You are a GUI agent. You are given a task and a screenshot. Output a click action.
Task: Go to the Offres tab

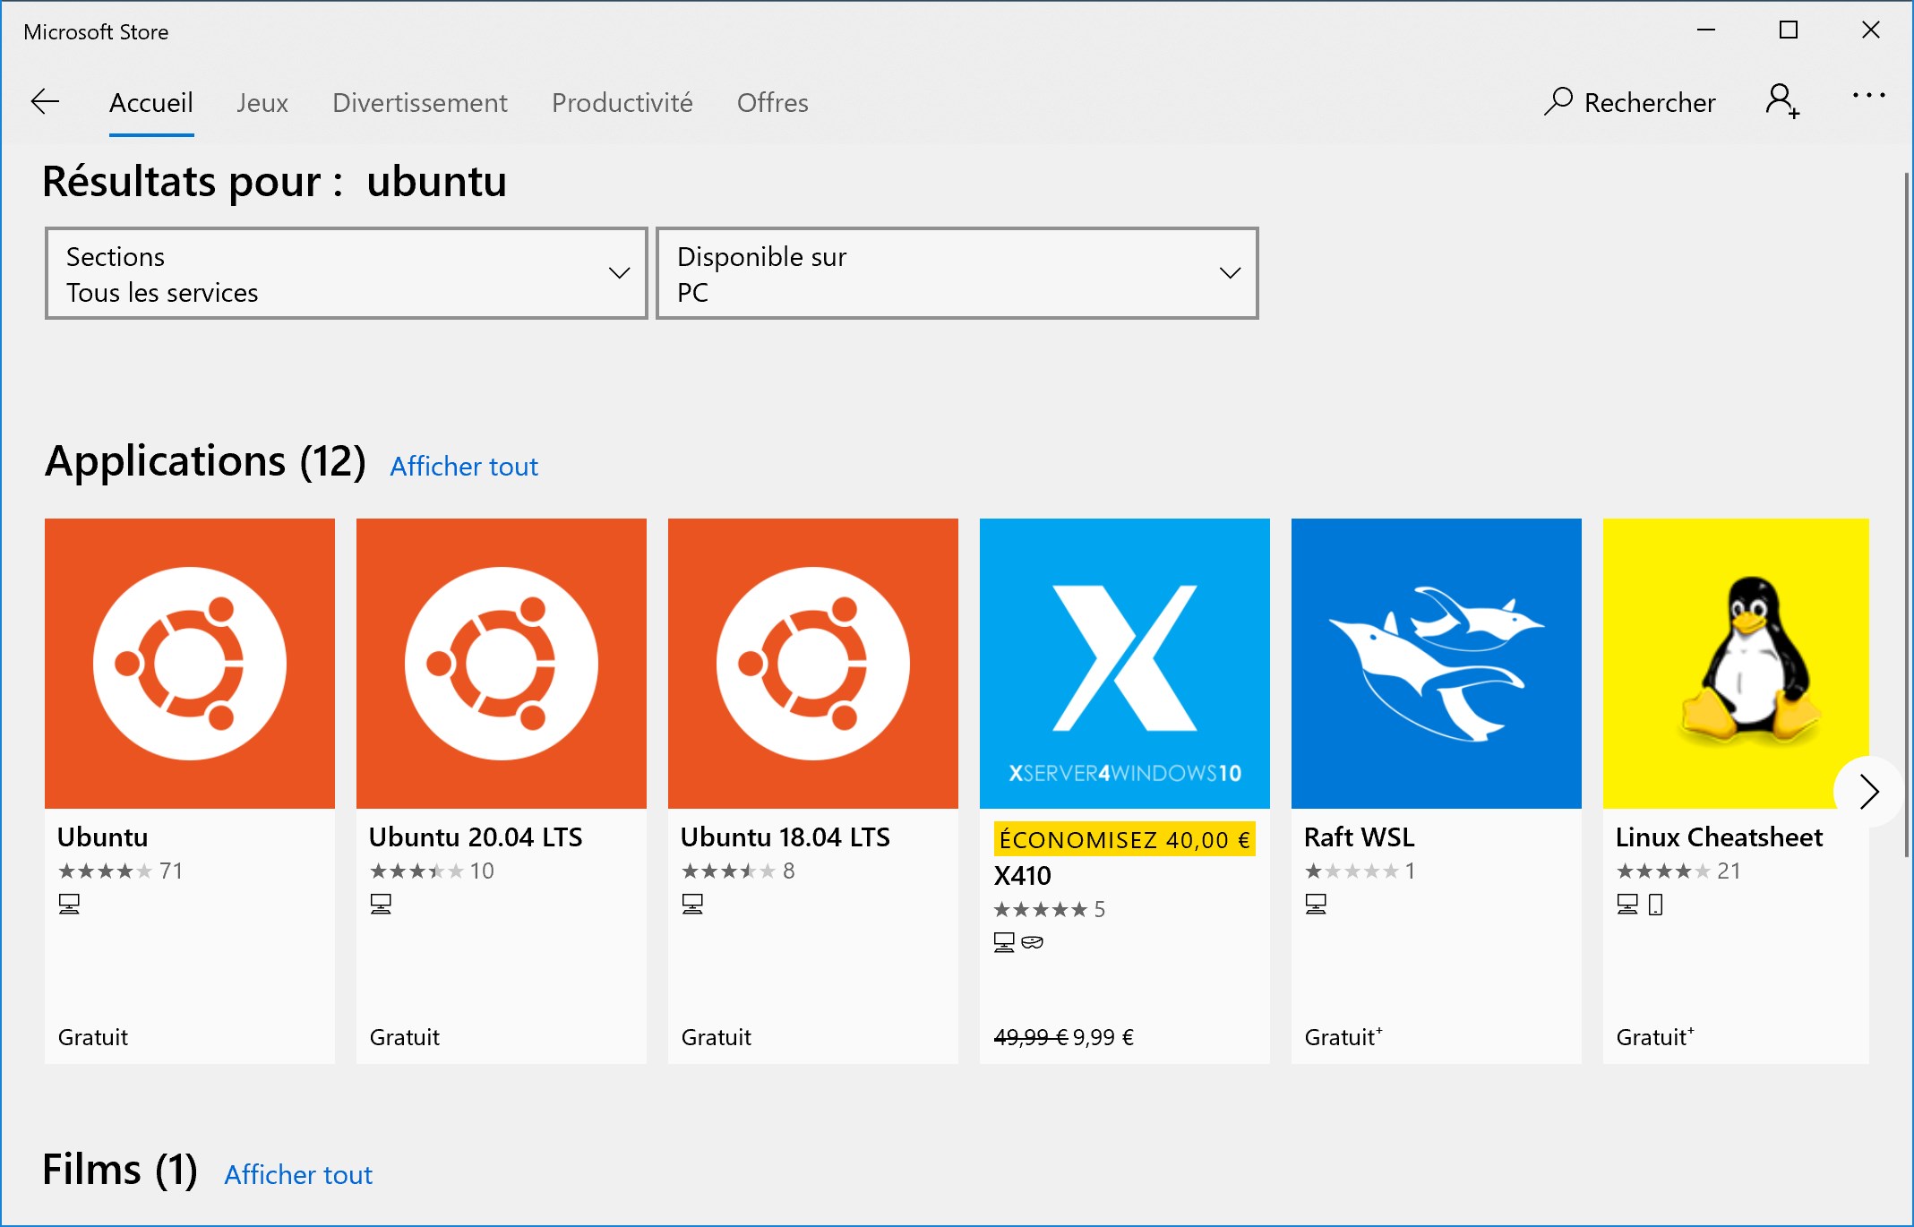(773, 103)
